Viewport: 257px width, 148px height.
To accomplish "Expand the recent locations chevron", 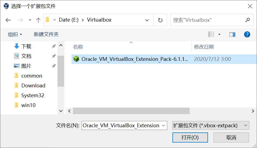I will click(30, 20).
